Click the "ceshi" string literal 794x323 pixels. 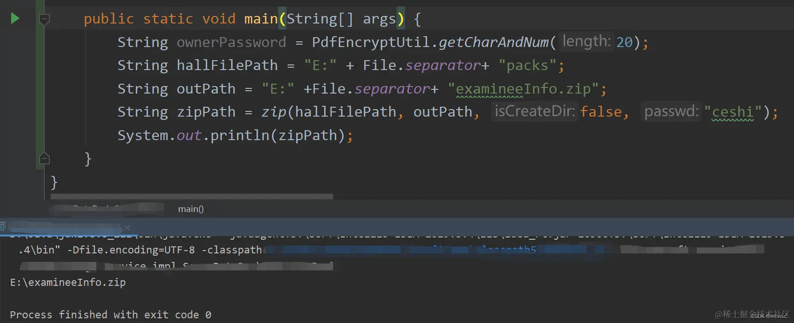coord(732,112)
